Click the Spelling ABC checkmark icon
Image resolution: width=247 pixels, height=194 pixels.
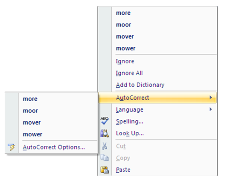tap(105, 121)
